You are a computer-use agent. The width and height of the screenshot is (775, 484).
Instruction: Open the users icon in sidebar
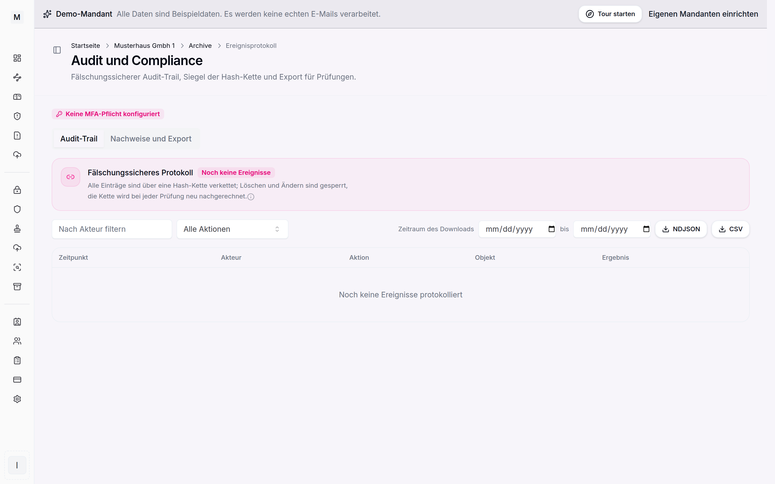pos(17,341)
